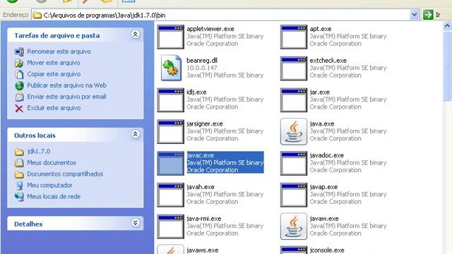452x254 pixels.
Task: Select the jar.exe program icon
Action: (294, 100)
